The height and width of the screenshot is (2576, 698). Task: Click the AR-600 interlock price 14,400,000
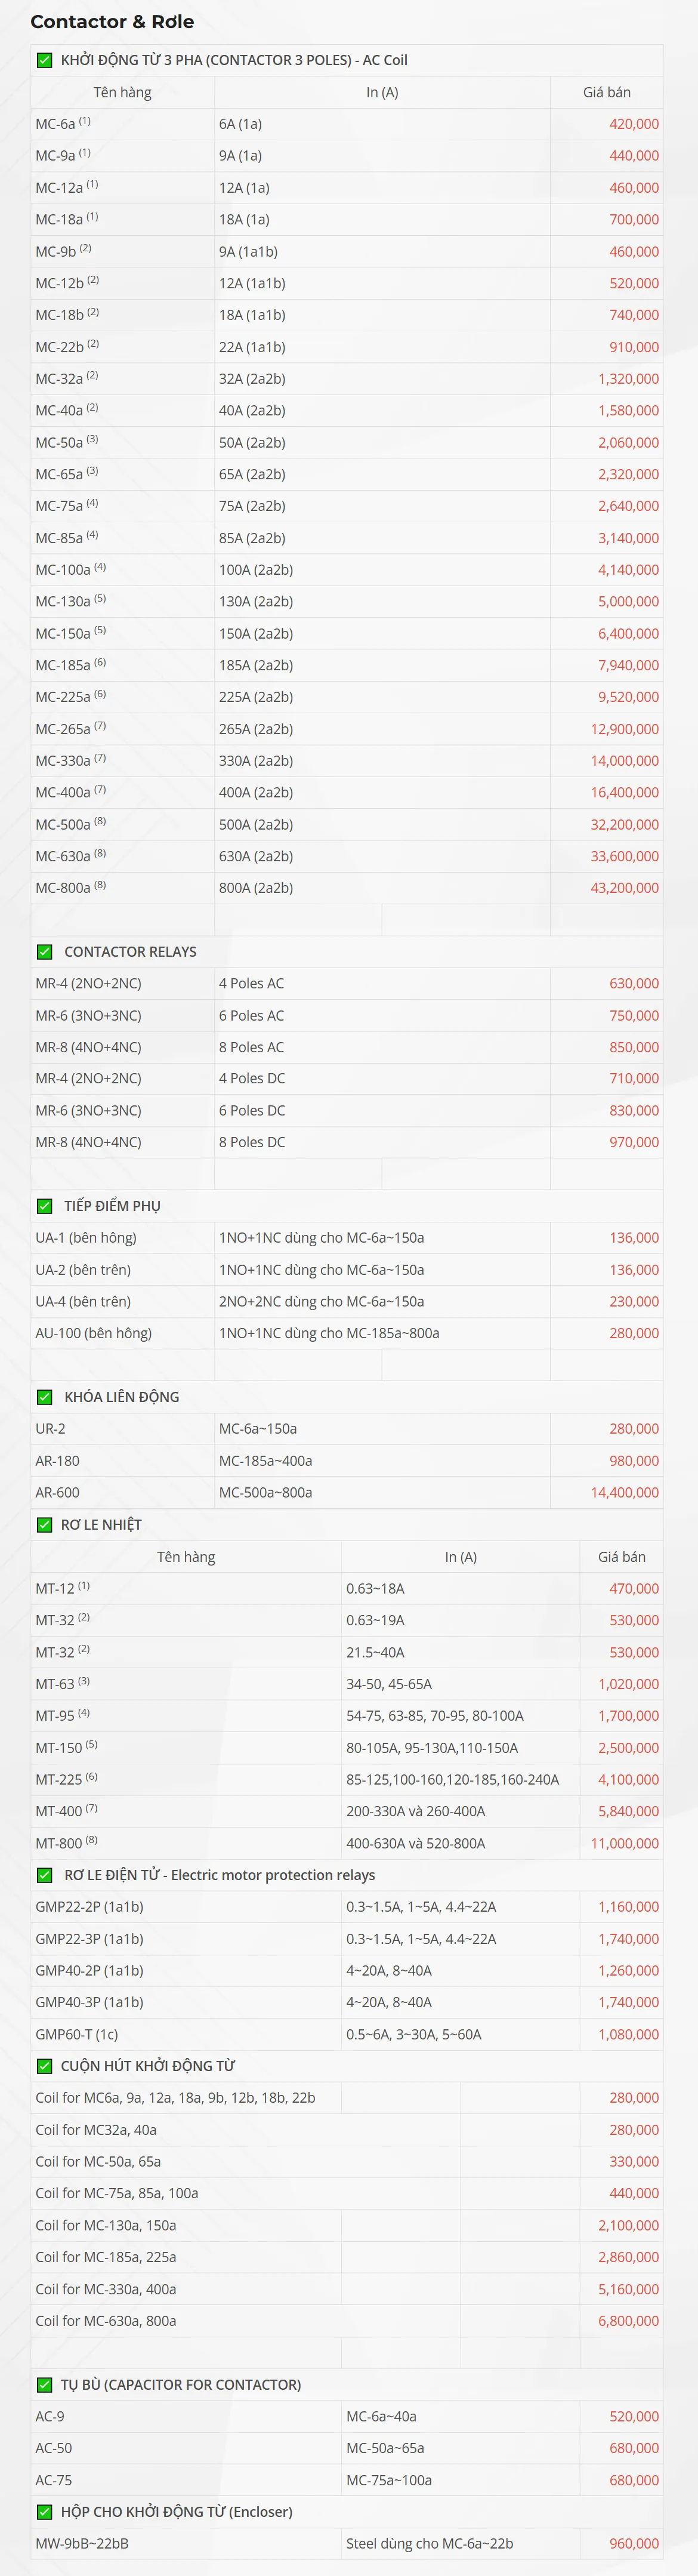pyautogui.click(x=624, y=1492)
